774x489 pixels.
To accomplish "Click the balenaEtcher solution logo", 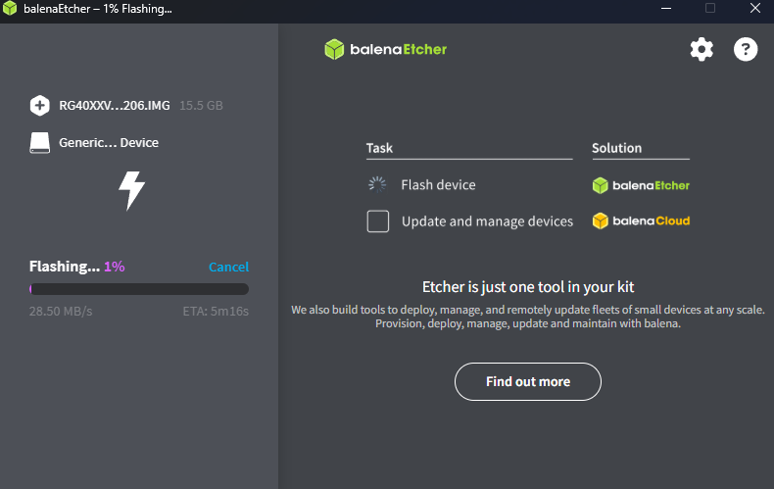I will (x=641, y=185).
